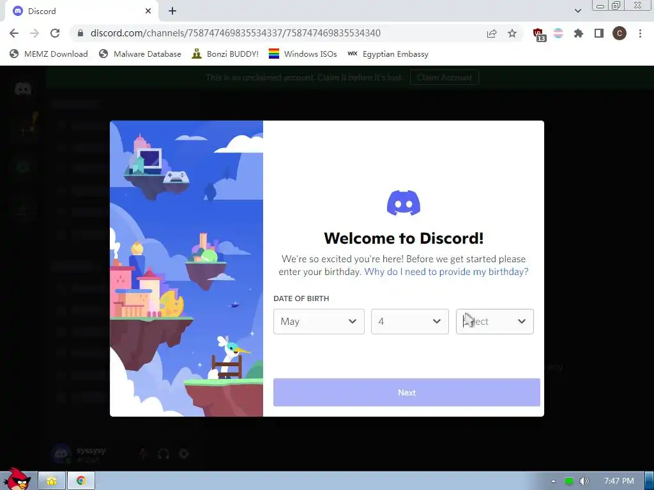
Task: Open the Day dropdown showing 4
Action: tap(409, 322)
